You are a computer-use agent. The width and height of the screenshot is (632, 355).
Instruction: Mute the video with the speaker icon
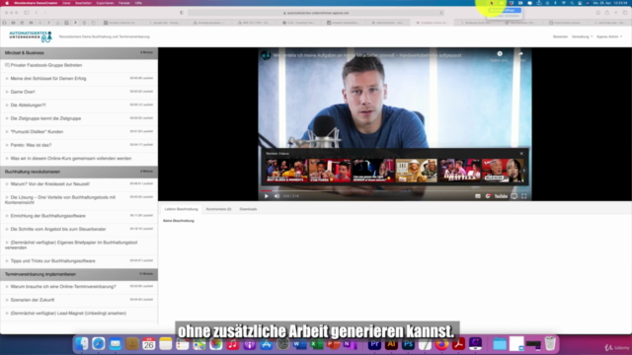coord(276,196)
